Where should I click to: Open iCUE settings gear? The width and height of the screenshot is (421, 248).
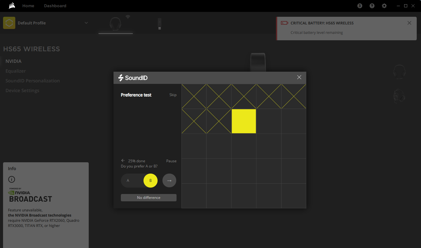click(384, 6)
